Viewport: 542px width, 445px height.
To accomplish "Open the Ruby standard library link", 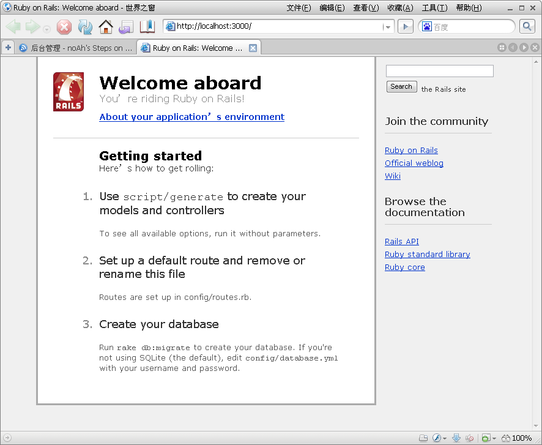I will [x=427, y=255].
